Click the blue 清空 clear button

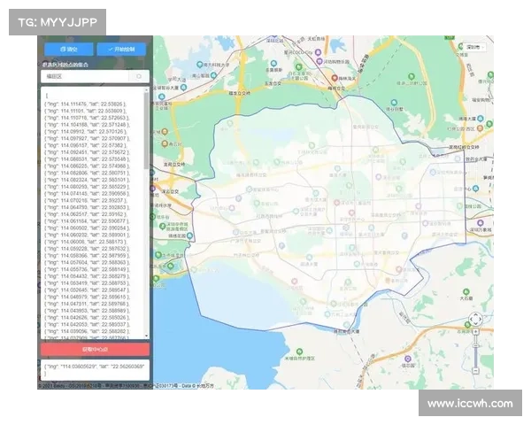[69, 50]
